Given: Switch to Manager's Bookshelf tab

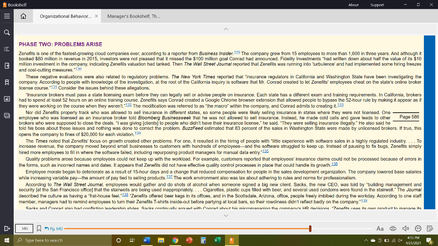Looking at the screenshot, I should pyautogui.click(x=133, y=16).
